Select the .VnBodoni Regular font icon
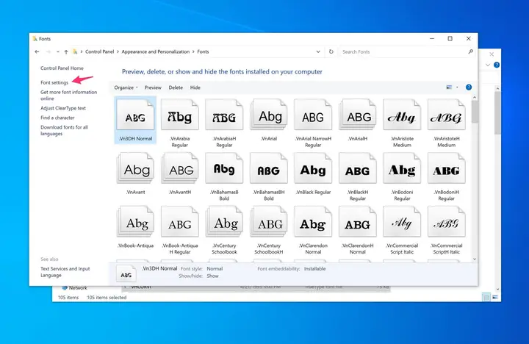 (402, 168)
